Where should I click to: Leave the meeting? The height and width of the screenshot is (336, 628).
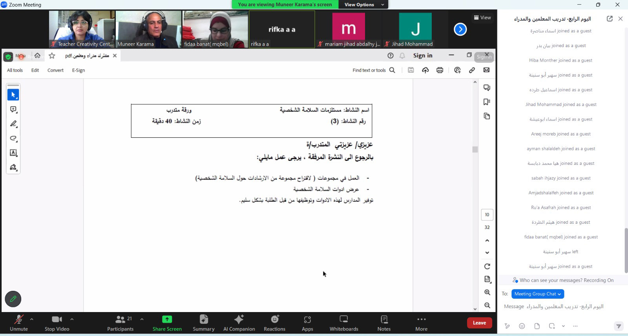pyautogui.click(x=479, y=323)
